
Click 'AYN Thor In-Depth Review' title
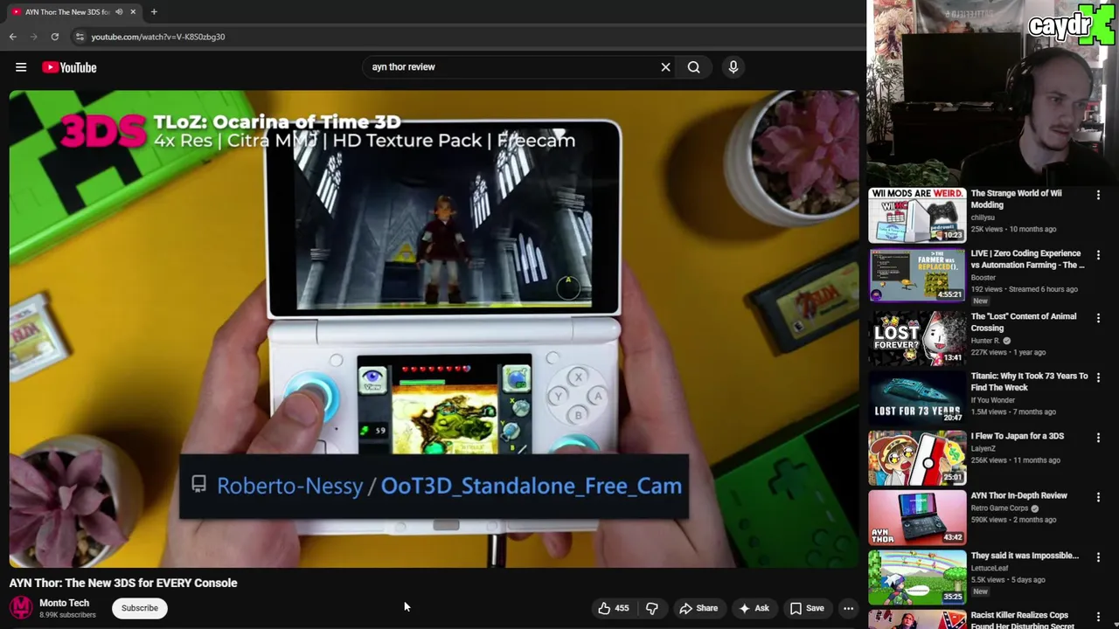[1018, 495]
